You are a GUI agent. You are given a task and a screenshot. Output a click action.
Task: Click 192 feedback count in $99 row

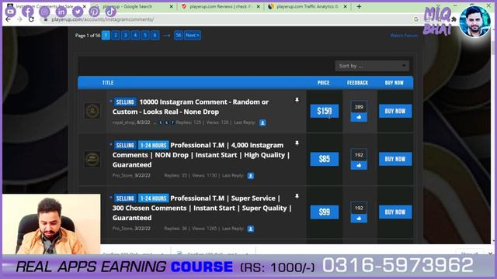[359, 208]
